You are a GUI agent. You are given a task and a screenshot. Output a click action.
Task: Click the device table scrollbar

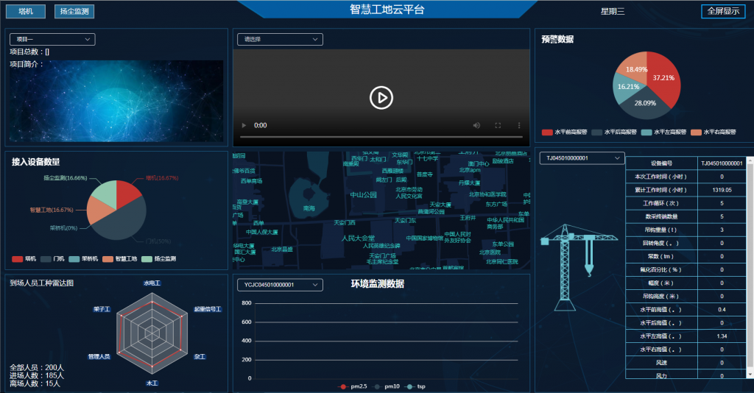(x=750, y=267)
